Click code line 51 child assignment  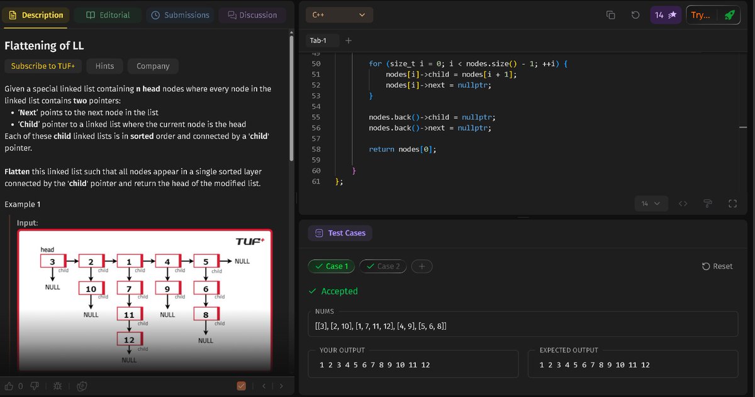click(x=451, y=75)
